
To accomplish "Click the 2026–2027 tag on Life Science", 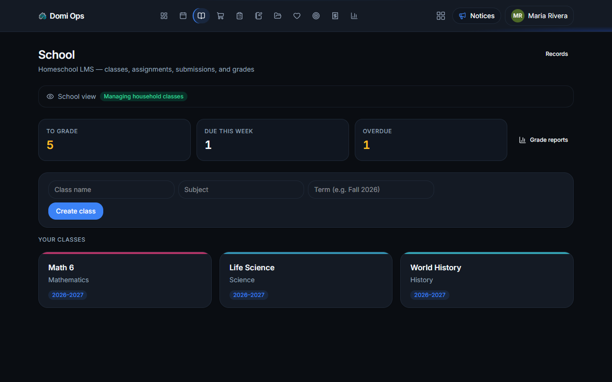I will tap(249, 295).
